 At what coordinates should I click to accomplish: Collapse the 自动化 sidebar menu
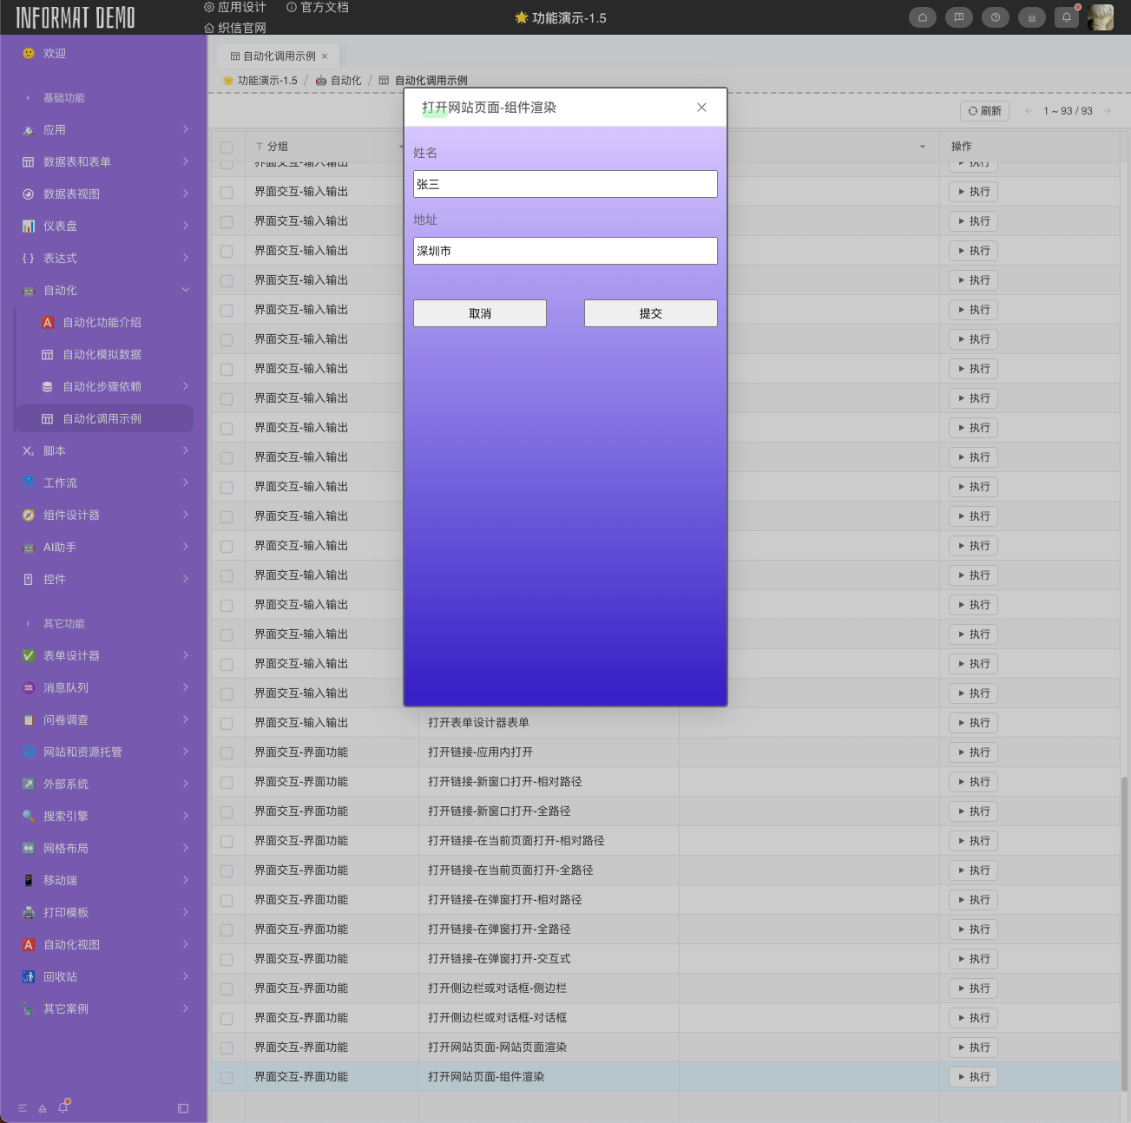[186, 290]
